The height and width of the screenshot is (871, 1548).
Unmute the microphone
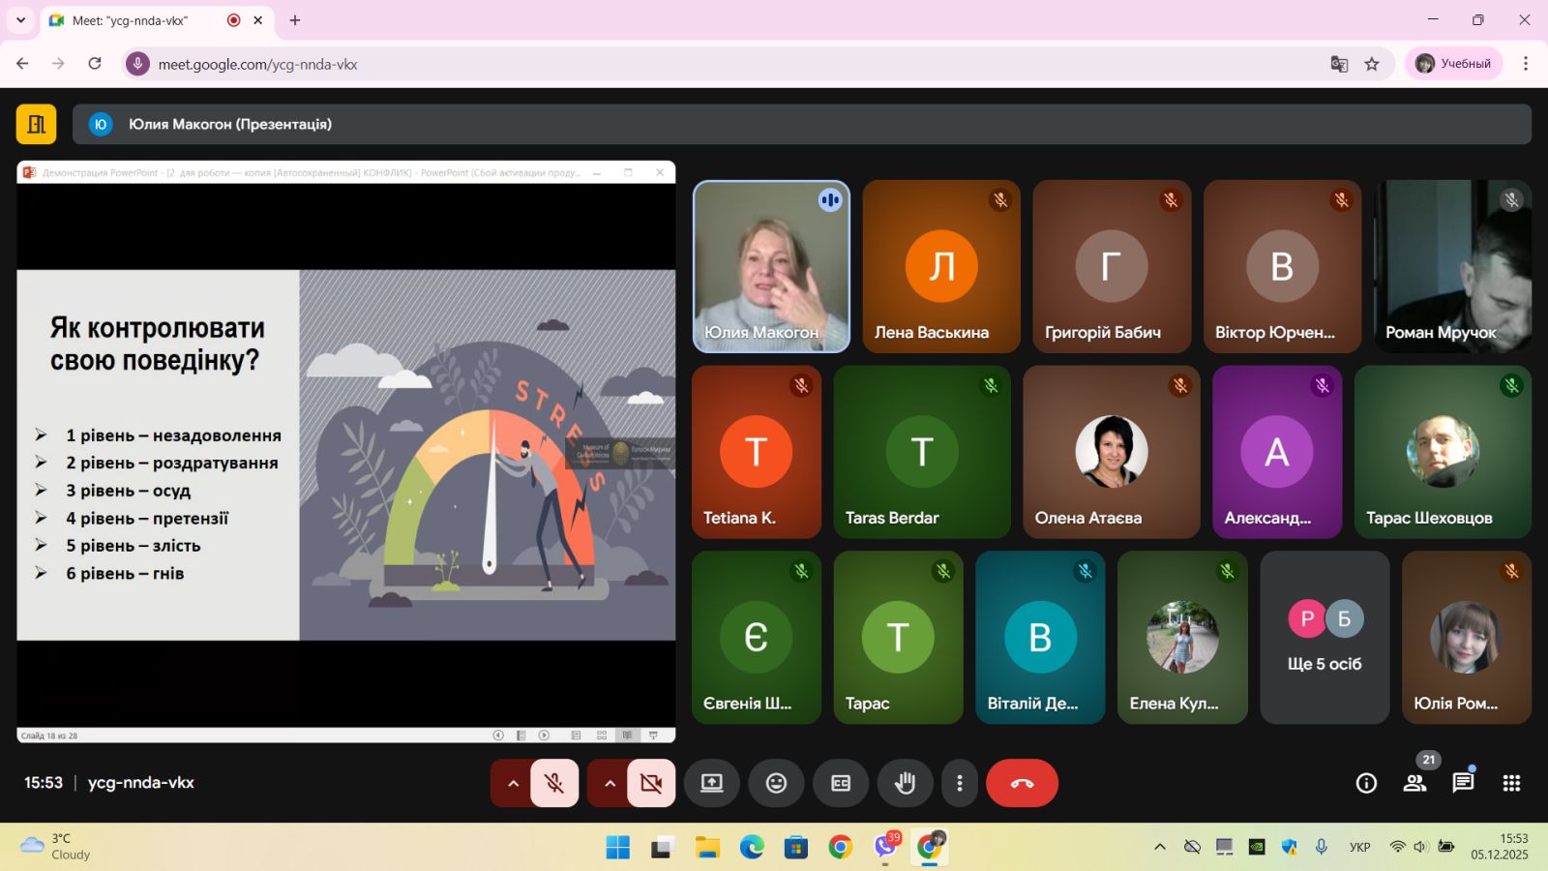554,783
